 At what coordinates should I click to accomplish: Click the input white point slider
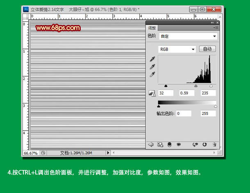[x=211, y=86]
